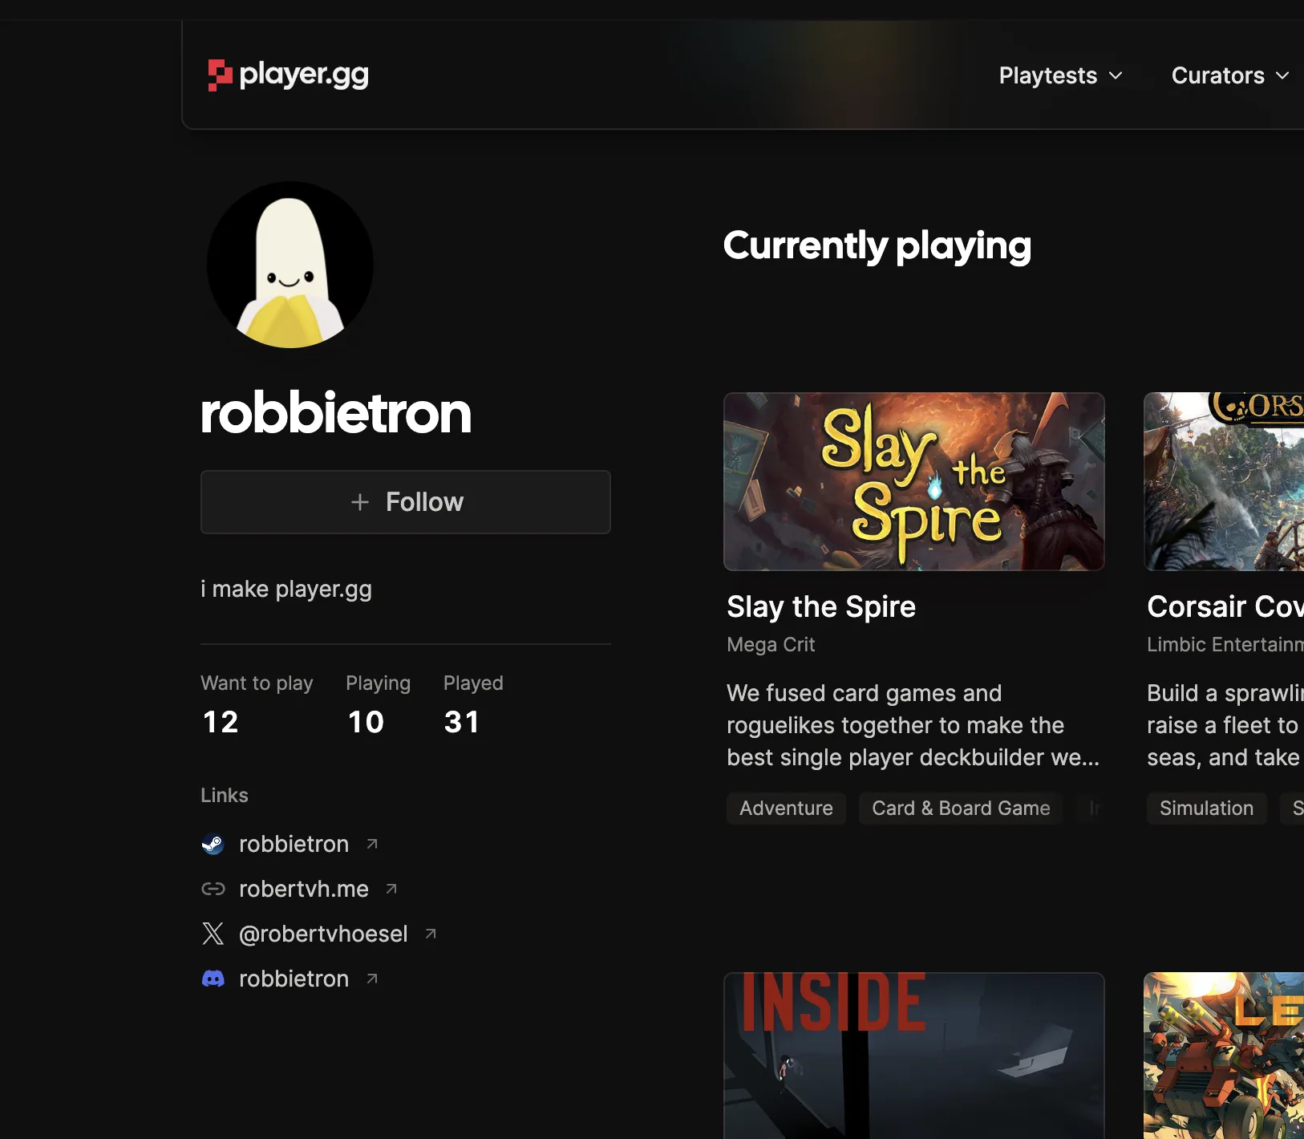The height and width of the screenshot is (1139, 1304).
Task: Click the Corsair Cove cover image
Action: tap(1224, 481)
